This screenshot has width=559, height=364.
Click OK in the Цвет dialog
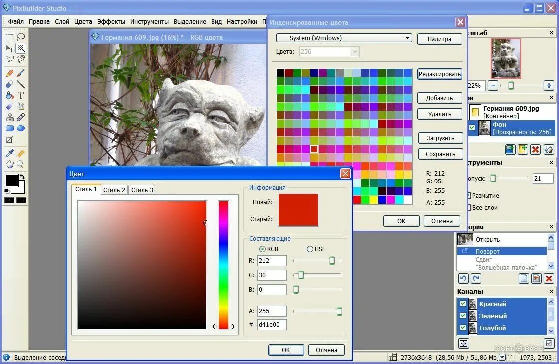point(286,350)
